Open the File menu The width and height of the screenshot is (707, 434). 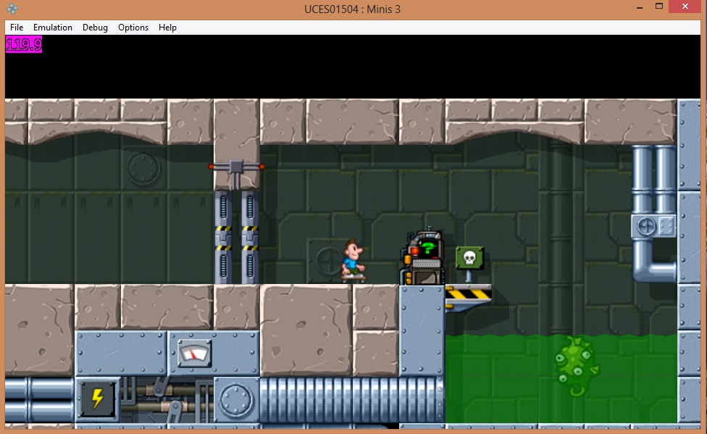pos(17,28)
